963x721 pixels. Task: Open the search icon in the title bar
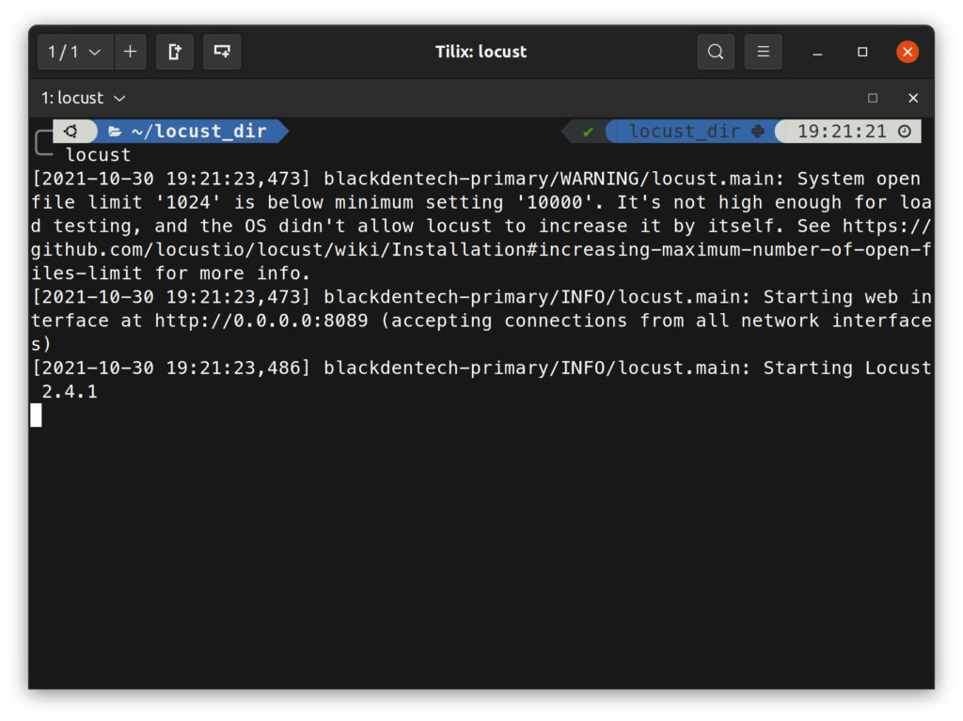coord(715,52)
